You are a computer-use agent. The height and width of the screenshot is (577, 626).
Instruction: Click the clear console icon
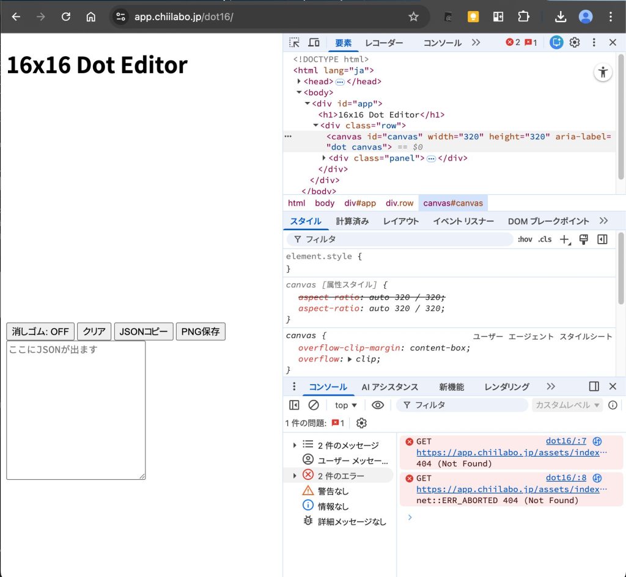point(314,405)
